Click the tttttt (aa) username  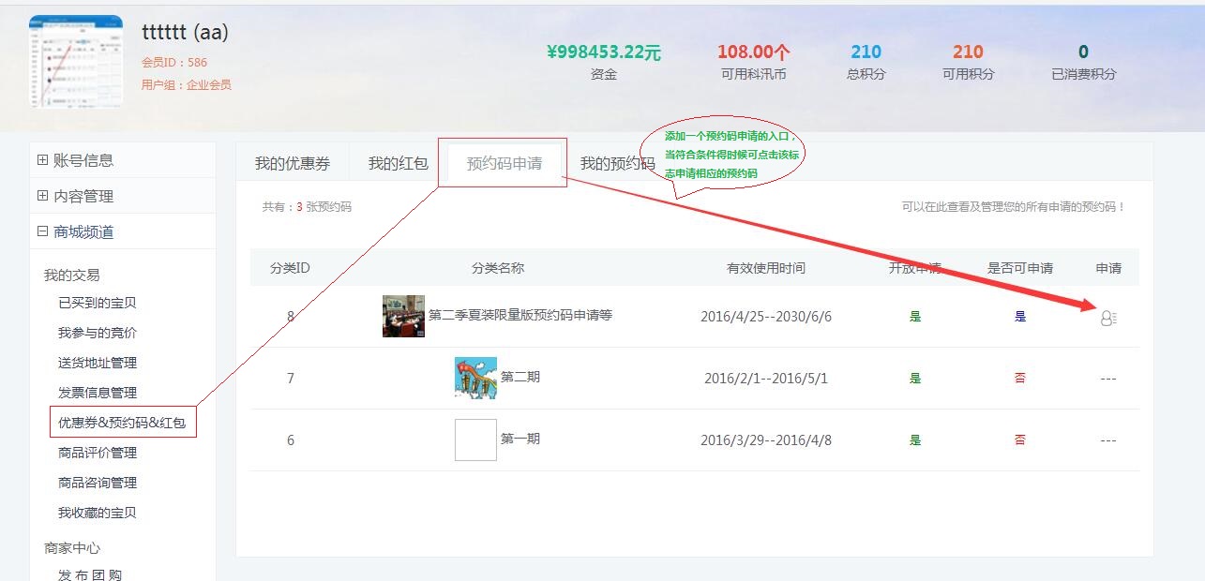point(186,32)
